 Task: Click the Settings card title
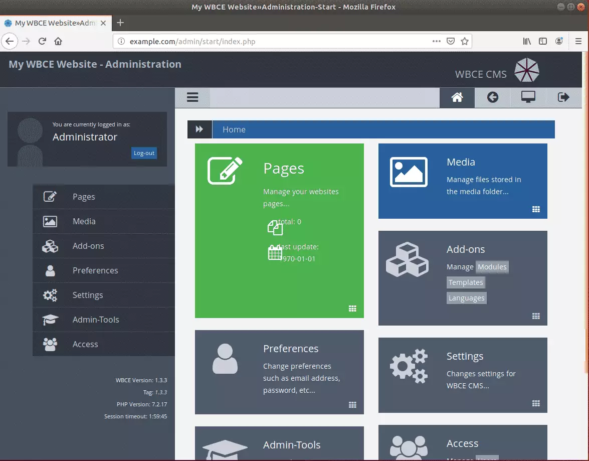tap(465, 356)
